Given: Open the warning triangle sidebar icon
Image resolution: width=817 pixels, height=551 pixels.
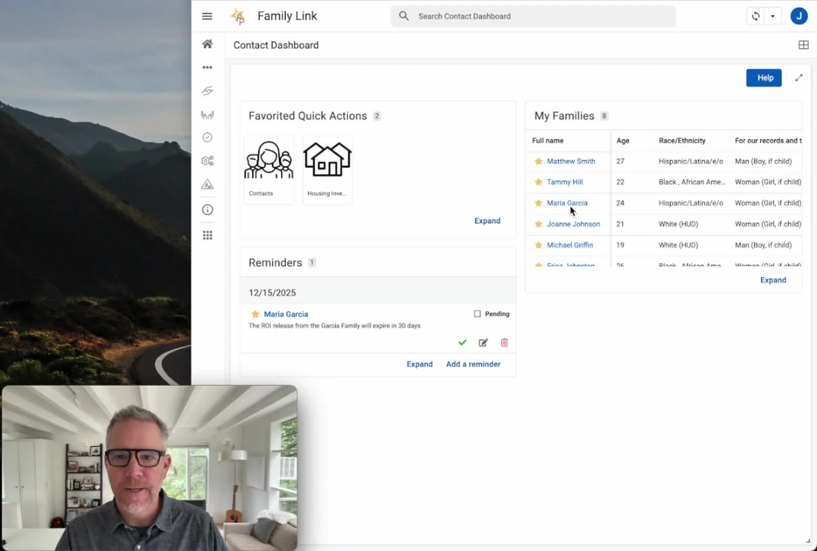Looking at the screenshot, I should click(x=207, y=184).
